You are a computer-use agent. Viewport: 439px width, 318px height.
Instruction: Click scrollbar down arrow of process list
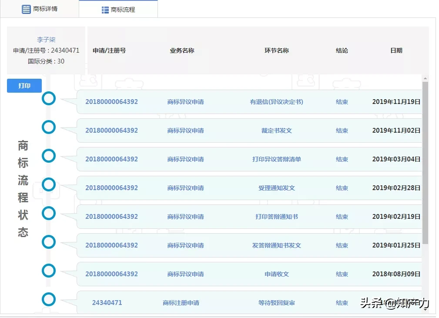point(425,310)
